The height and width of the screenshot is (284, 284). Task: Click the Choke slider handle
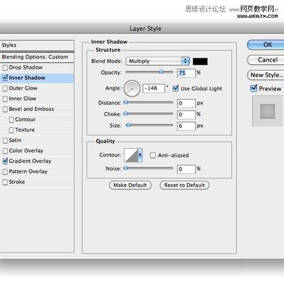pos(126,114)
